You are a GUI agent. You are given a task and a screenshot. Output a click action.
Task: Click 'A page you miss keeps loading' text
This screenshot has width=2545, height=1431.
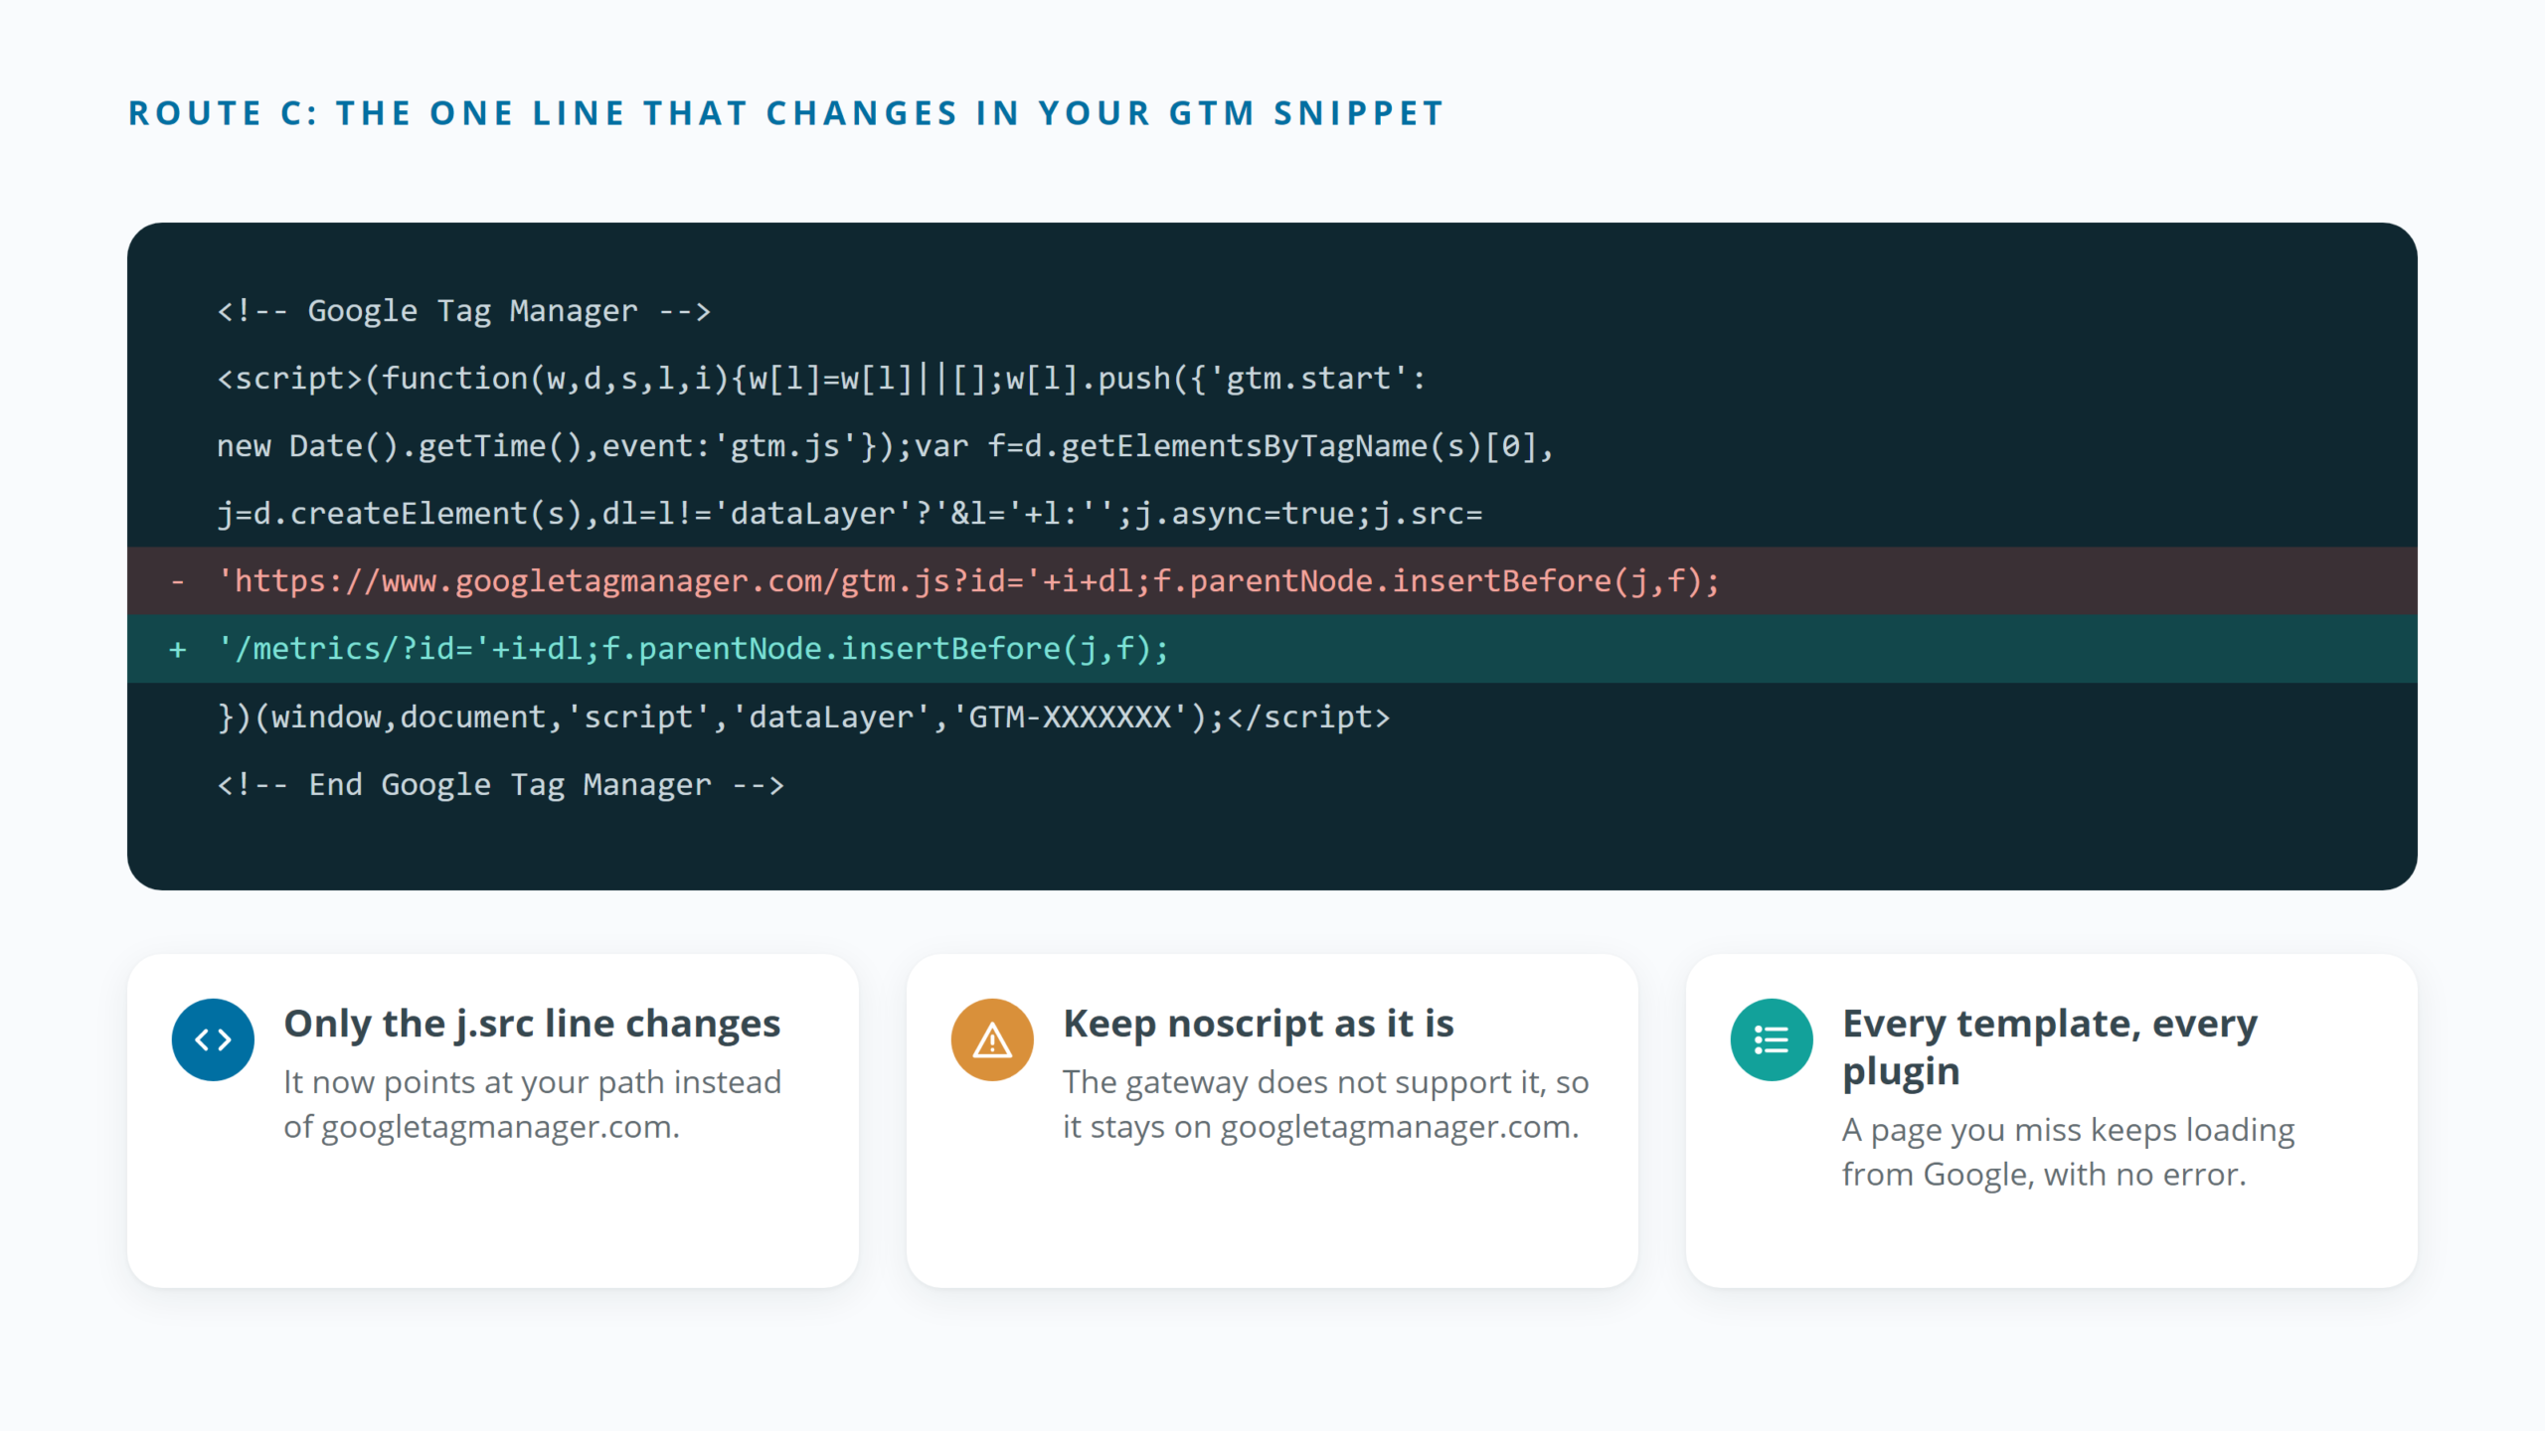pyautogui.click(x=2068, y=1153)
